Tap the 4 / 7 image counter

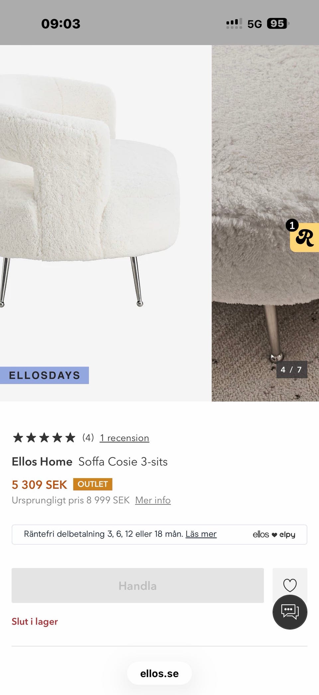tap(291, 369)
